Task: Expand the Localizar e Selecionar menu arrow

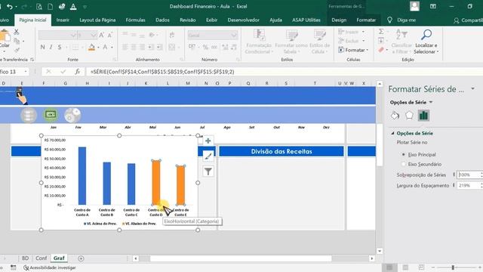Action: point(438,52)
